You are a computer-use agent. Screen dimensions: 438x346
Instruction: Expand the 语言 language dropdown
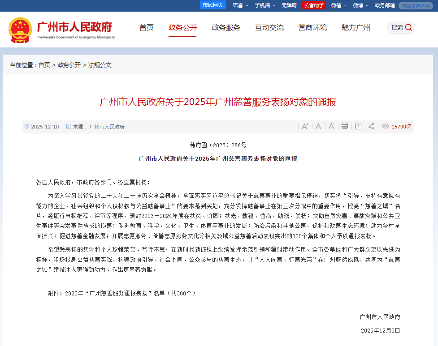[x=240, y=5]
